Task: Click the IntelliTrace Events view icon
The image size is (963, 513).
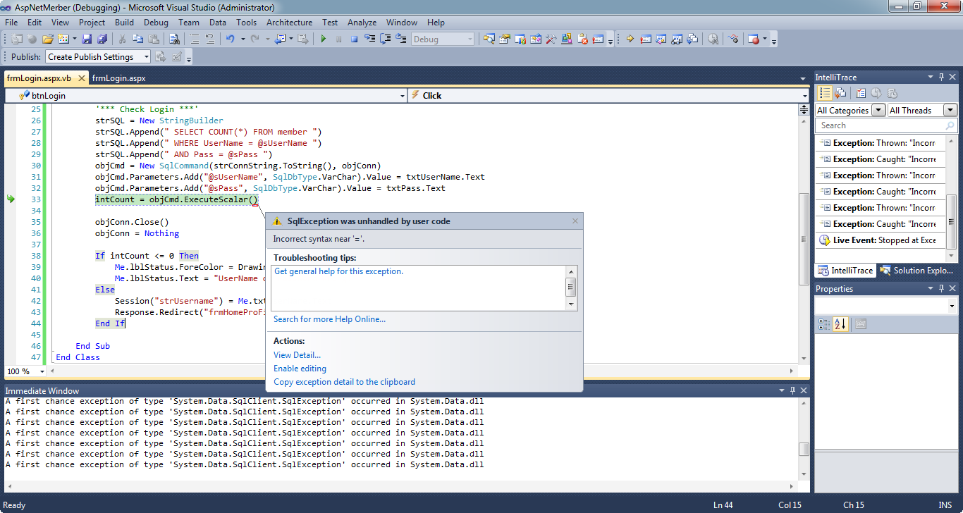Action: coord(825,93)
